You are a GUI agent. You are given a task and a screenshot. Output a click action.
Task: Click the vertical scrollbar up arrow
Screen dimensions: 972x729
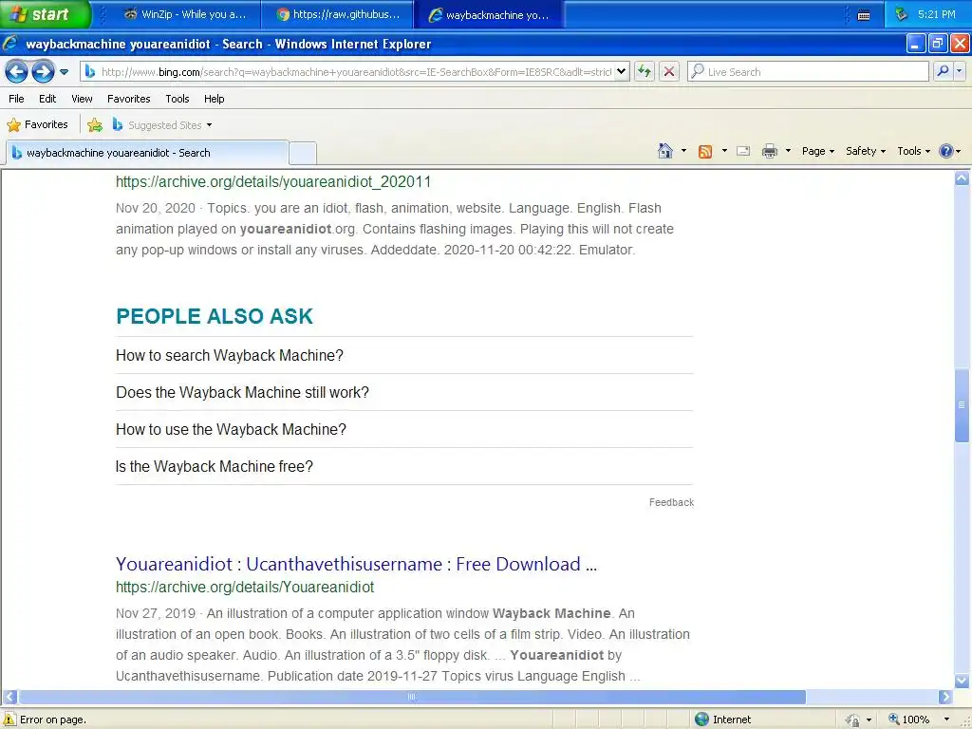(x=962, y=178)
